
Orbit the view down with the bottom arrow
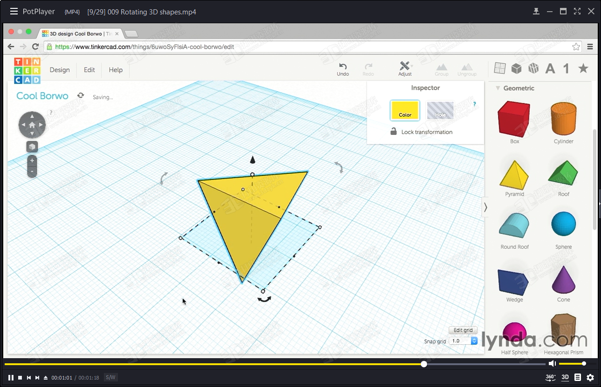(x=32, y=133)
